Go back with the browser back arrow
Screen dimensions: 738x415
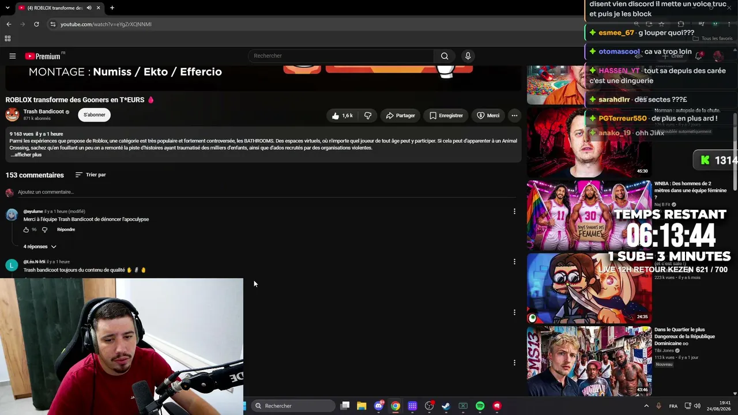pyautogui.click(x=9, y=24)
